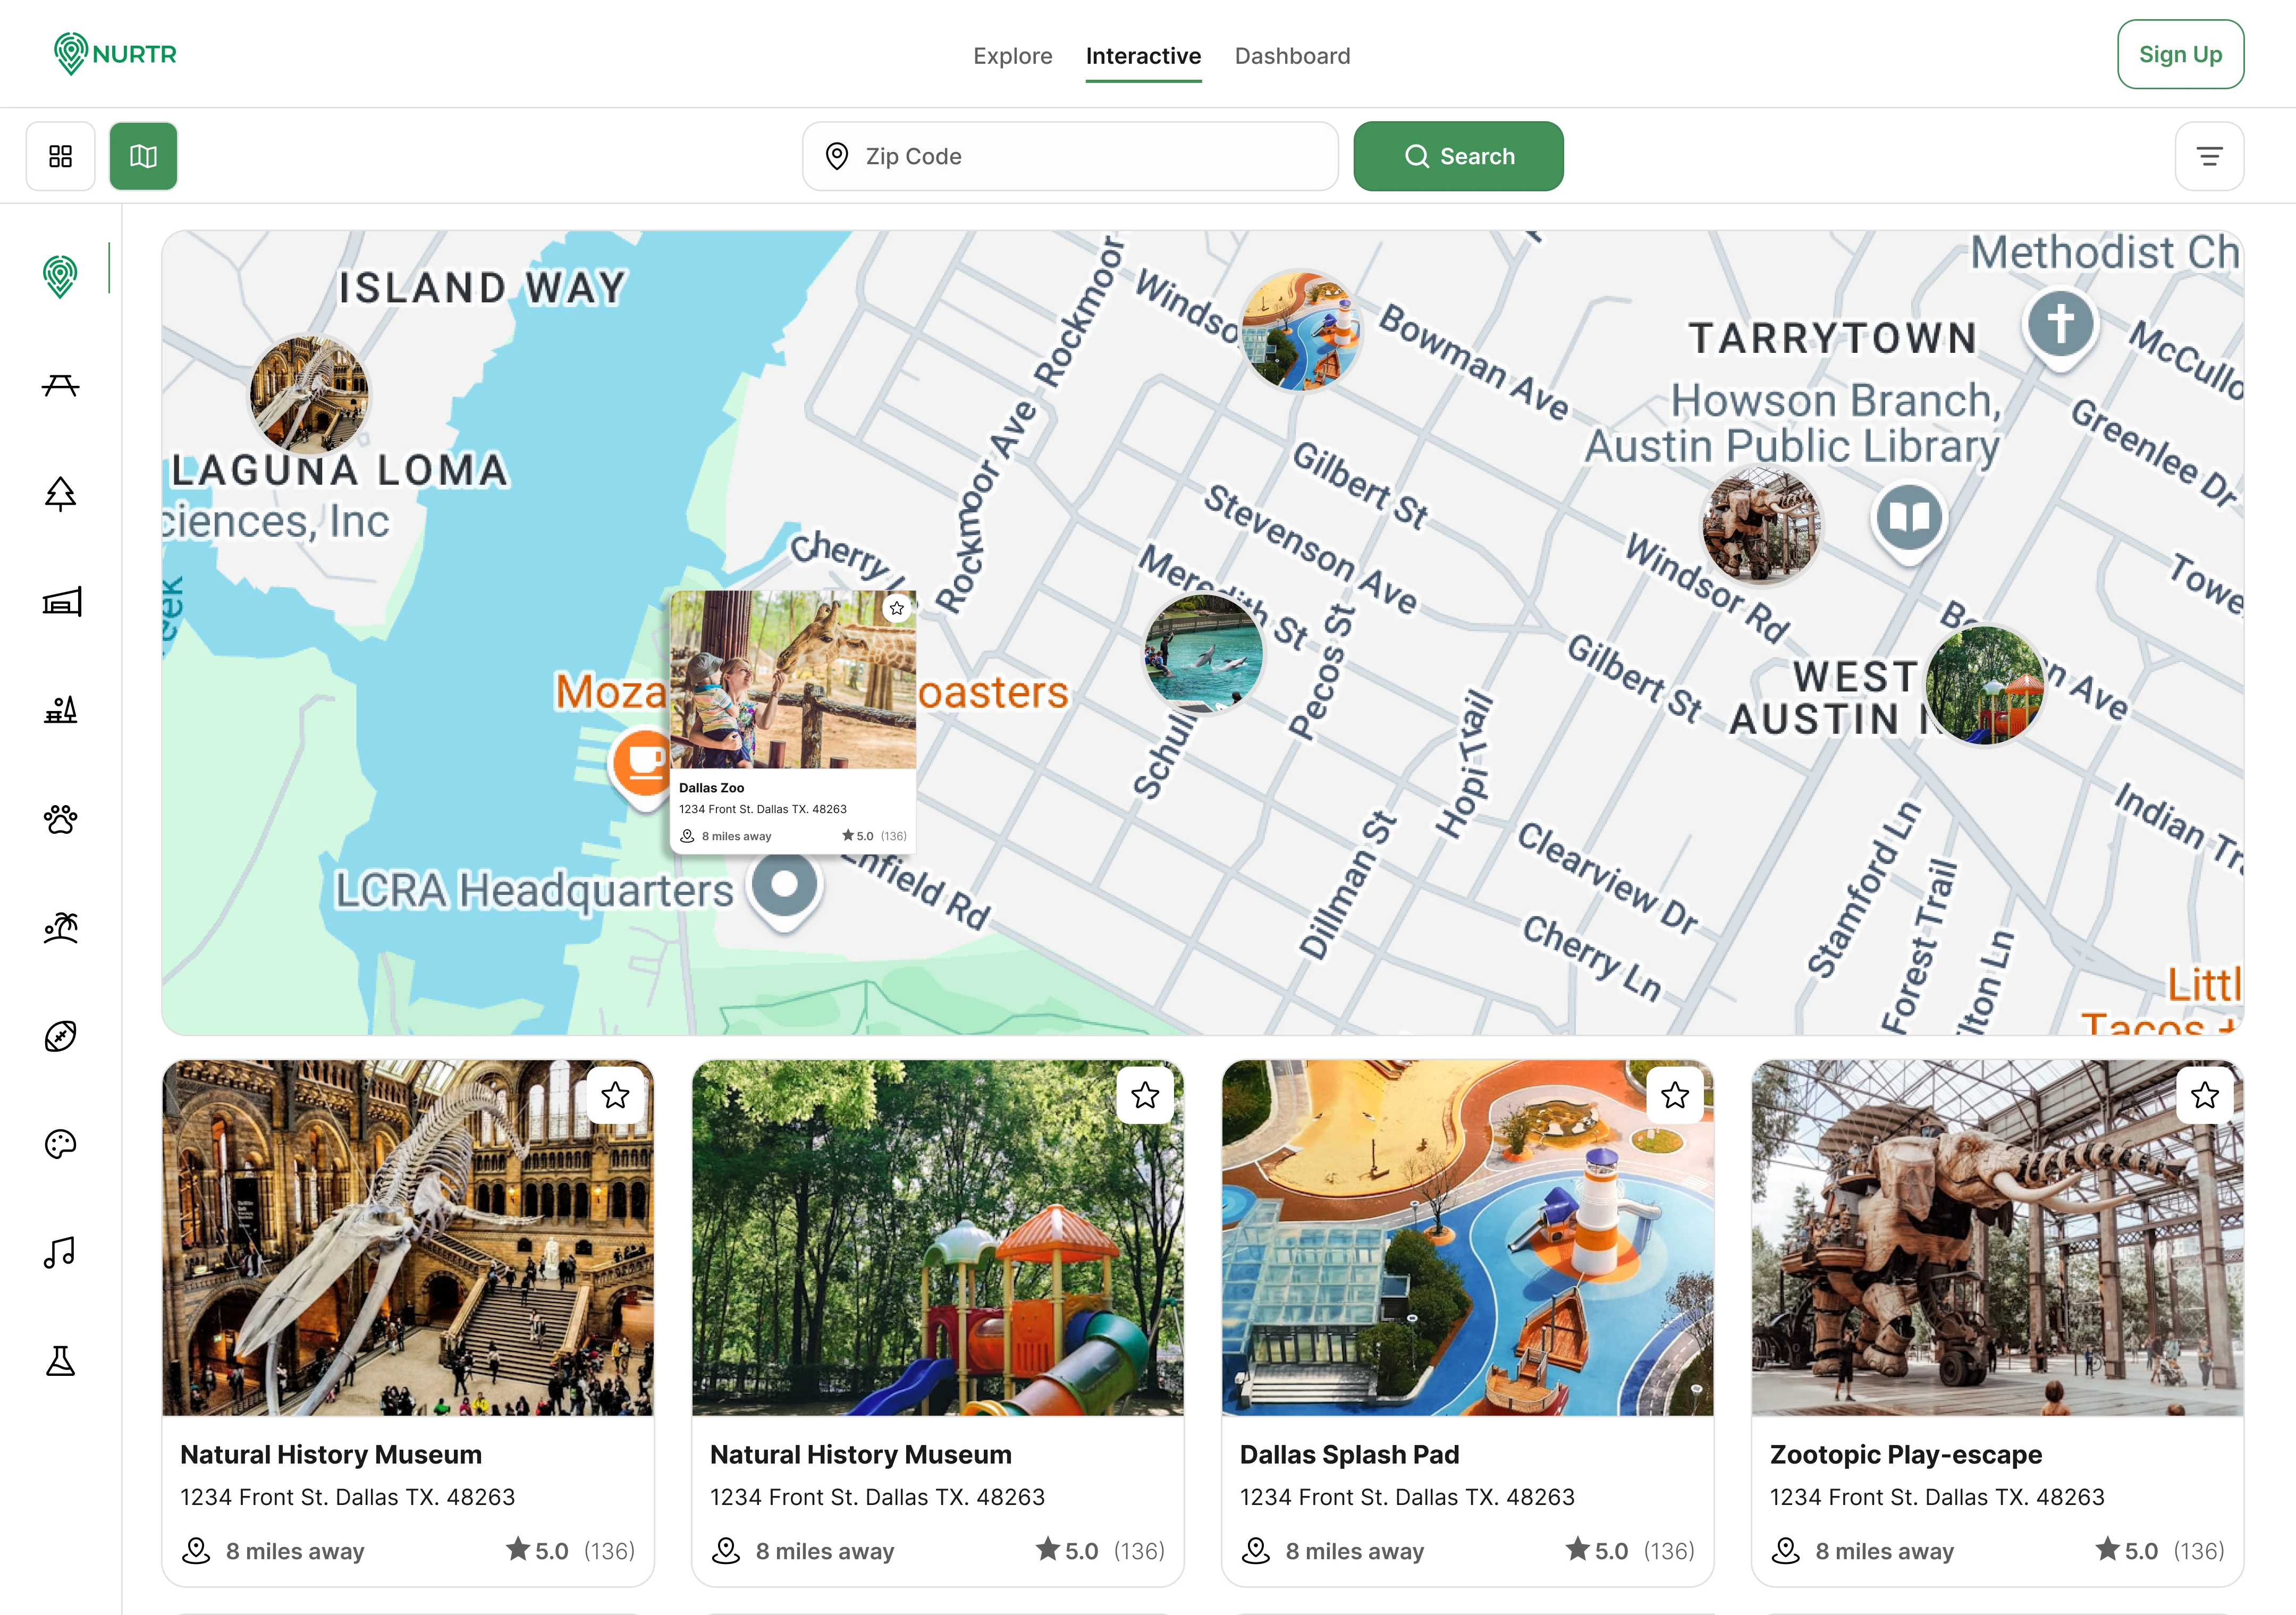This screenshot has width=2296, height=1615.
Task: Open the Dashboard tab
Action: (x=1291, y=56)
